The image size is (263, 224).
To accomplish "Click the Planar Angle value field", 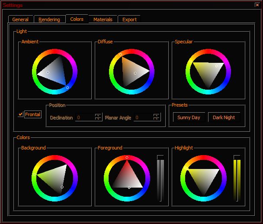I will pyautogui.click(x=144, y=117).
